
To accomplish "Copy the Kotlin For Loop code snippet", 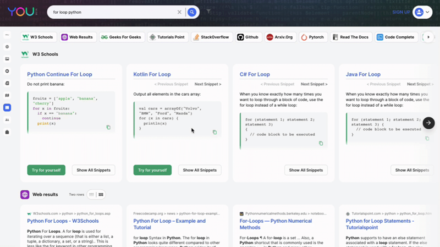I will [215, 132].
